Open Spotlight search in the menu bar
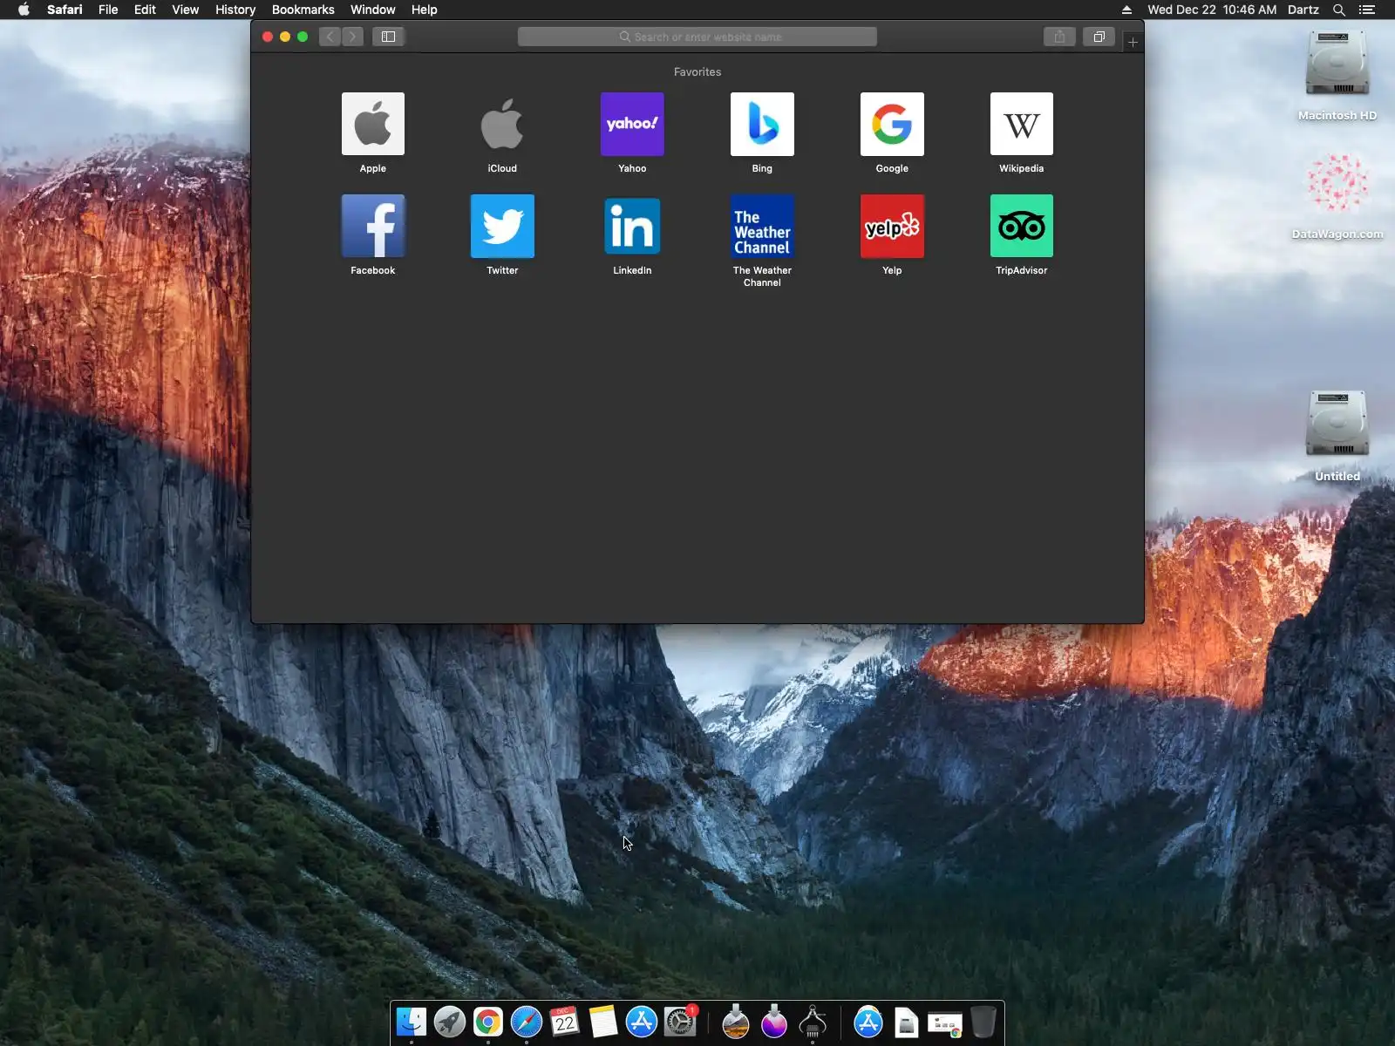 [x=1339, y=10]
